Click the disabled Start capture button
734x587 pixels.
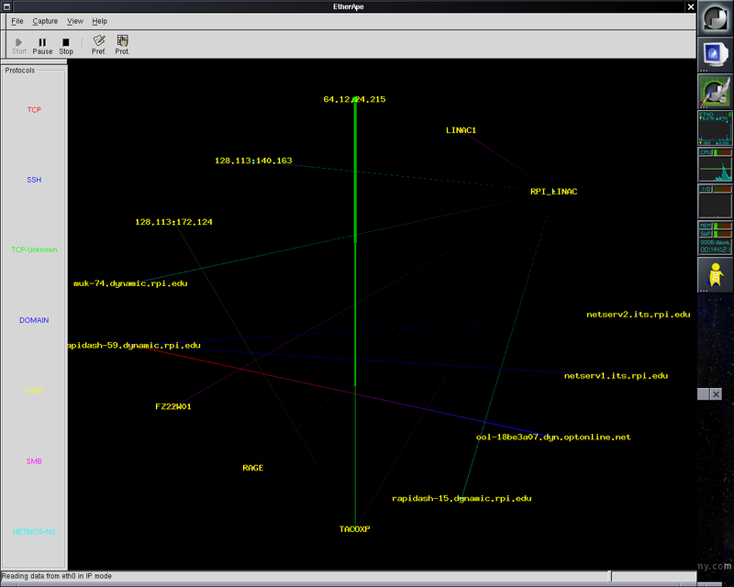(x=18, y=46)
